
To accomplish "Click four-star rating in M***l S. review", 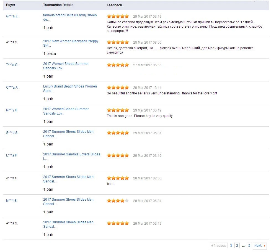I will point(118,201).
